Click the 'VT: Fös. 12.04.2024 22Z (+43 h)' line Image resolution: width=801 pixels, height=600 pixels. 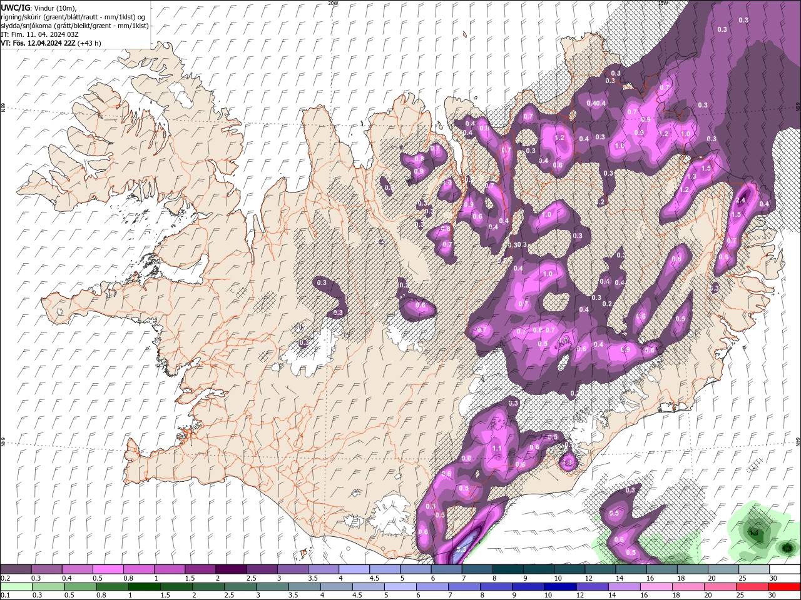(x=51, y=43)
